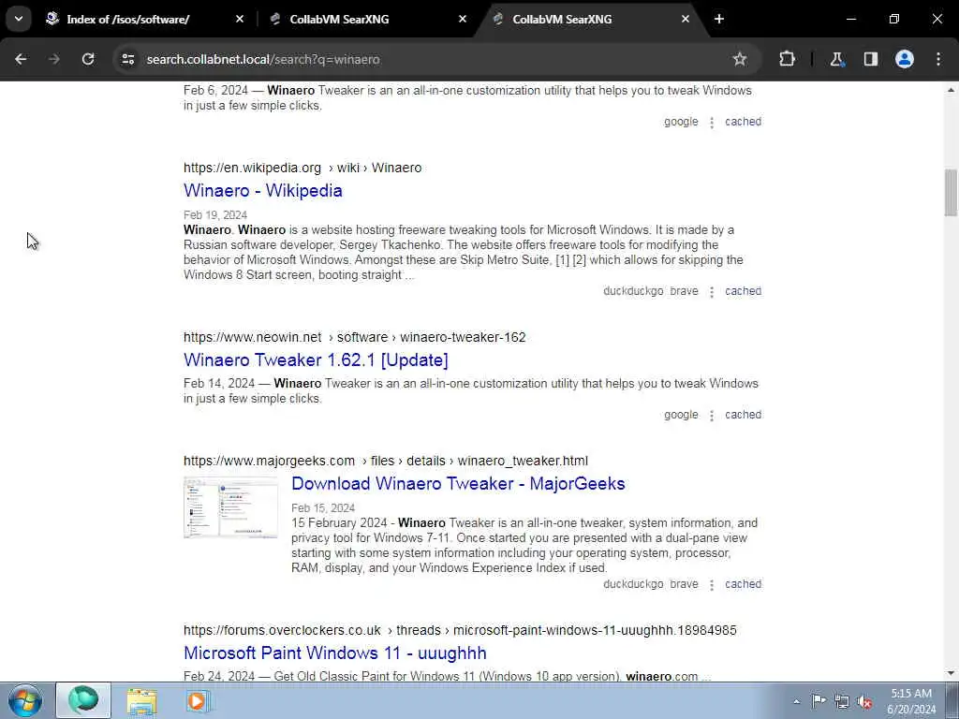Reload the current search page

point(88,59)
